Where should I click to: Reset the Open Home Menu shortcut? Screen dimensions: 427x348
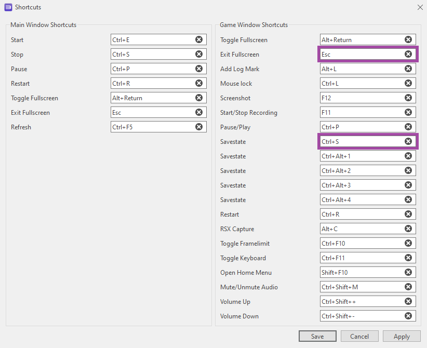pyautogui.click(x=408, y=273)
